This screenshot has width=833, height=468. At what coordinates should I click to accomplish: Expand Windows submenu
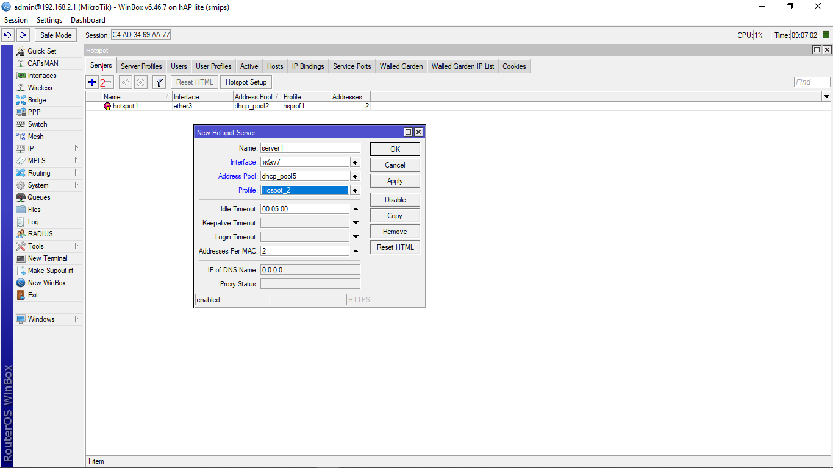[76, 319]
